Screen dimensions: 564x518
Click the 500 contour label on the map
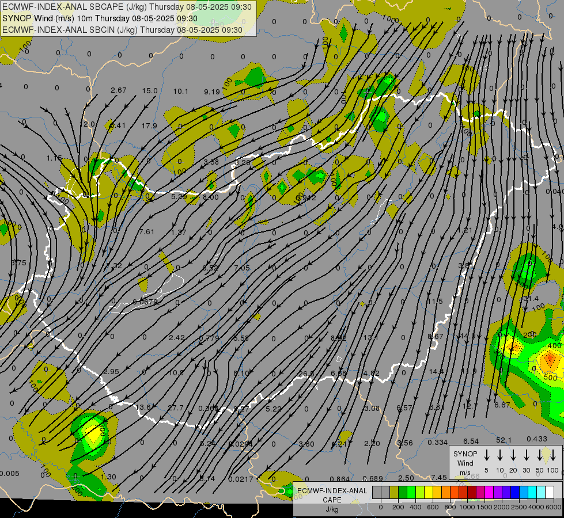550,378
